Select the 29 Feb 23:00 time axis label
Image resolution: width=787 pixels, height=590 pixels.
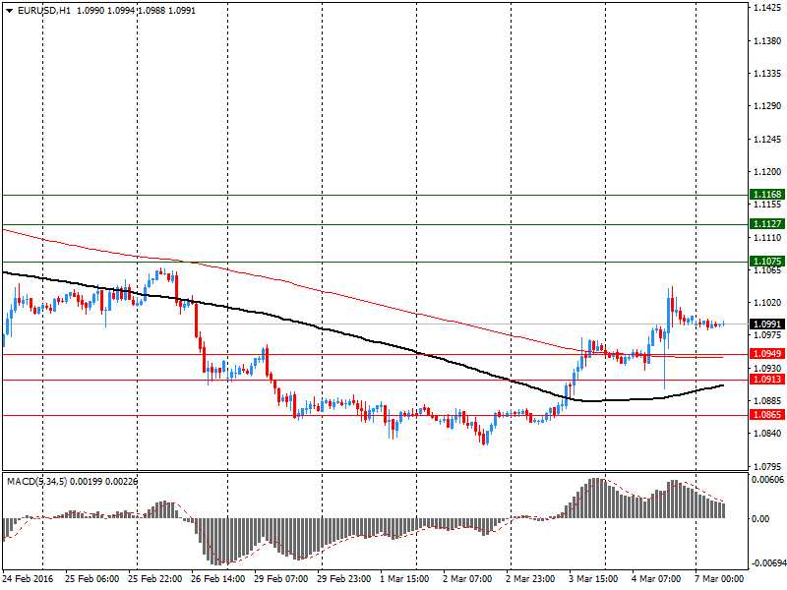click(x=343, y=579)
